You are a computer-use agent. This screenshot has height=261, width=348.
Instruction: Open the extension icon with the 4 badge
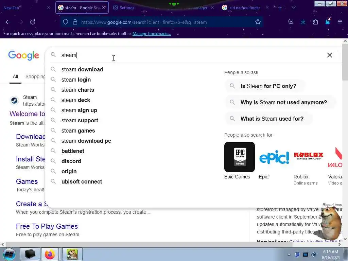(x=328, y=21)
